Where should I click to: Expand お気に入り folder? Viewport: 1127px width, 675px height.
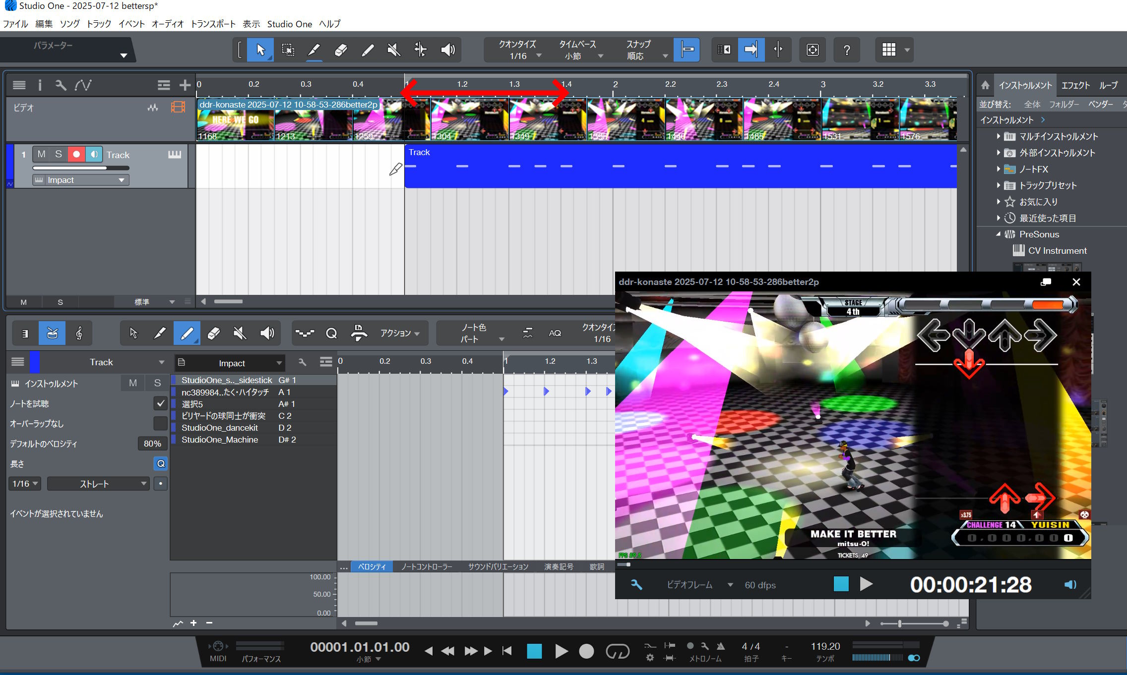point(998,202)
